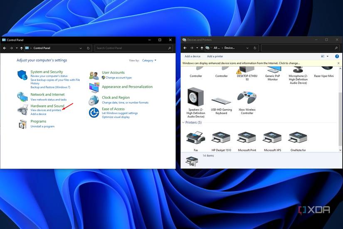Click the Hardware and Sound printer icon
Image resolution: width=343 pixels, height=229 pixels.
point(22,110)
